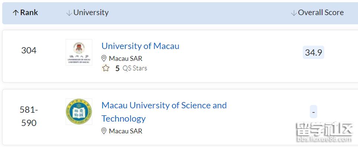The height and width of the screenshot is (147, 358).
Task: Click the Macau SAR text under University of Macau
Action: tap(126, 59)
